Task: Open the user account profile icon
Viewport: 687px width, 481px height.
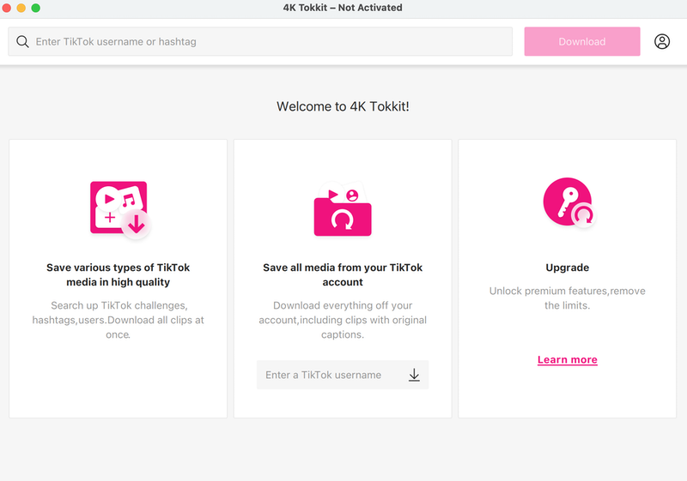Action: pos(662,41)
